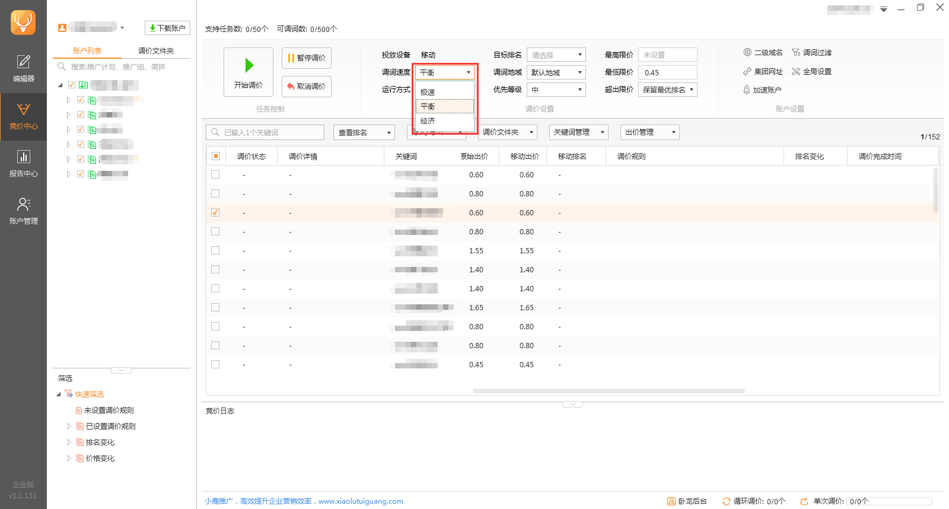Open 集团网址 group URL setting

tap(763, 72)
